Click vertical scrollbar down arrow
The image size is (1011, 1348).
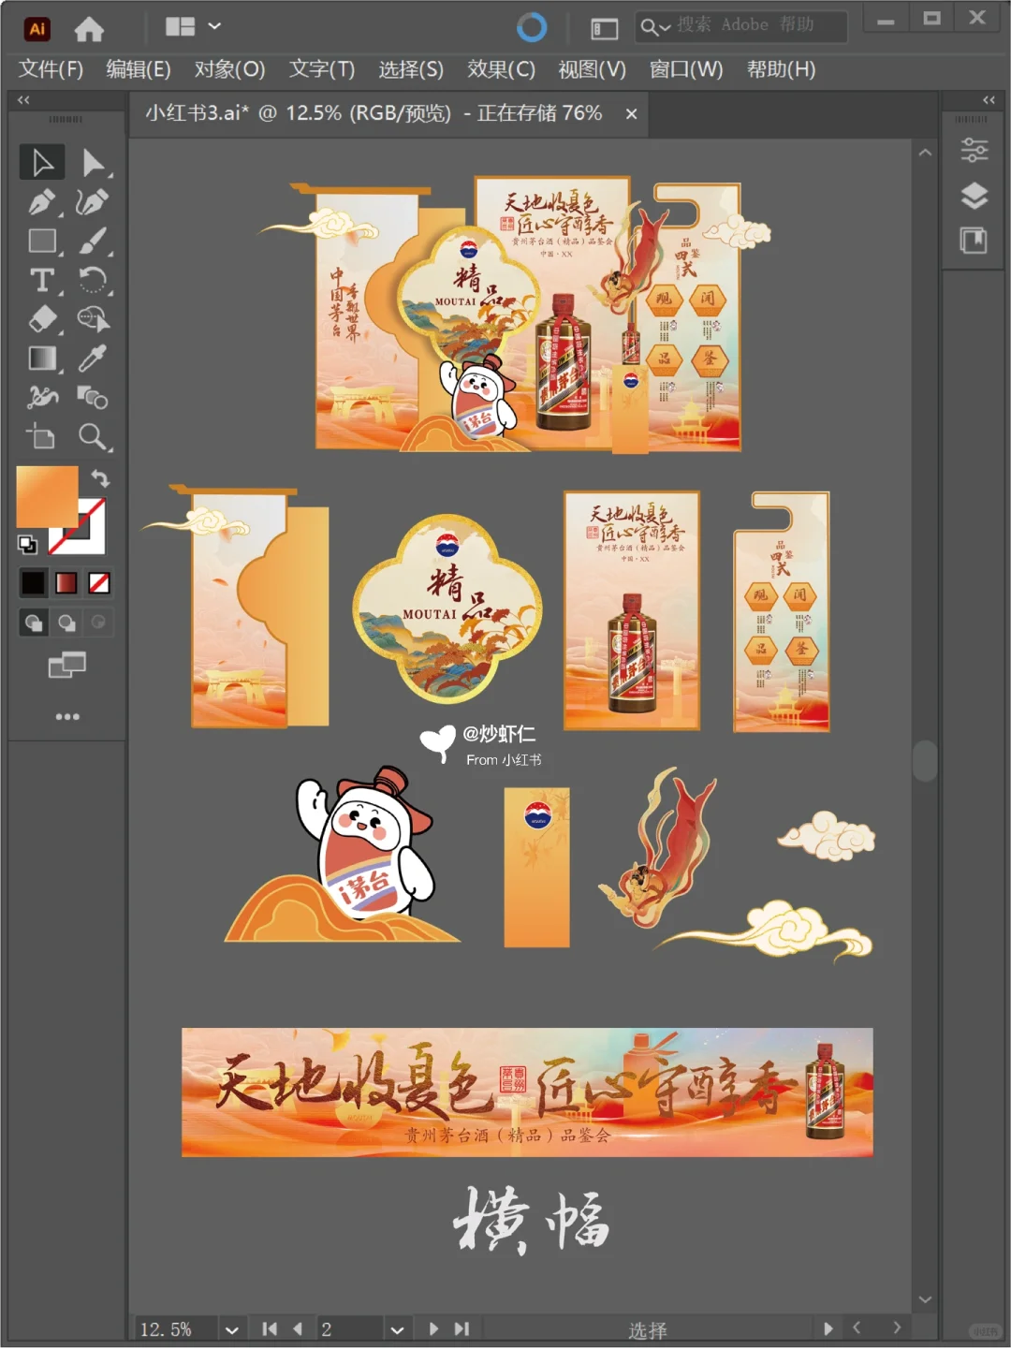tap(925, 1299)
